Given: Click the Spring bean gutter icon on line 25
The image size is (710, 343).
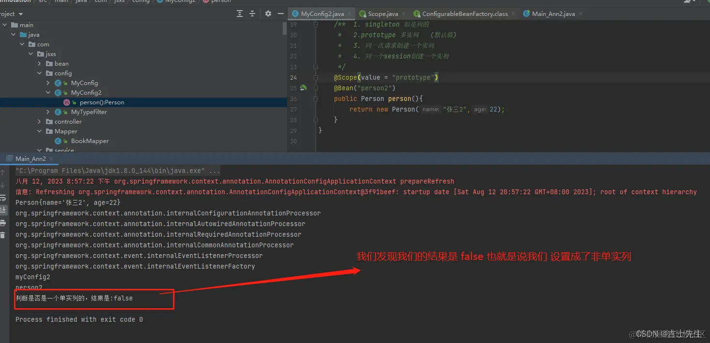Looking at the screenshot, I should pos(303,88).
